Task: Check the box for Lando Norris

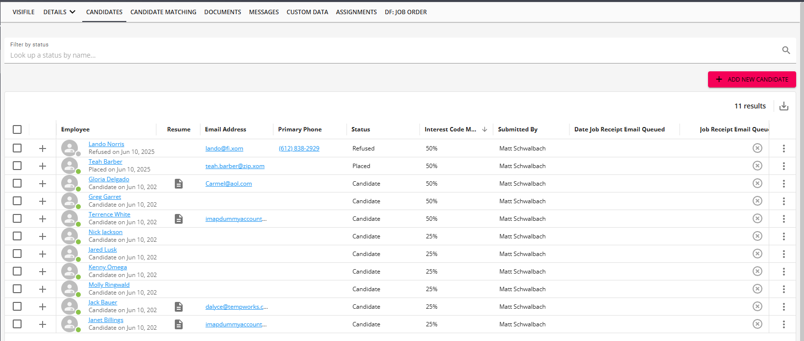Action: (x=17, y=148)
